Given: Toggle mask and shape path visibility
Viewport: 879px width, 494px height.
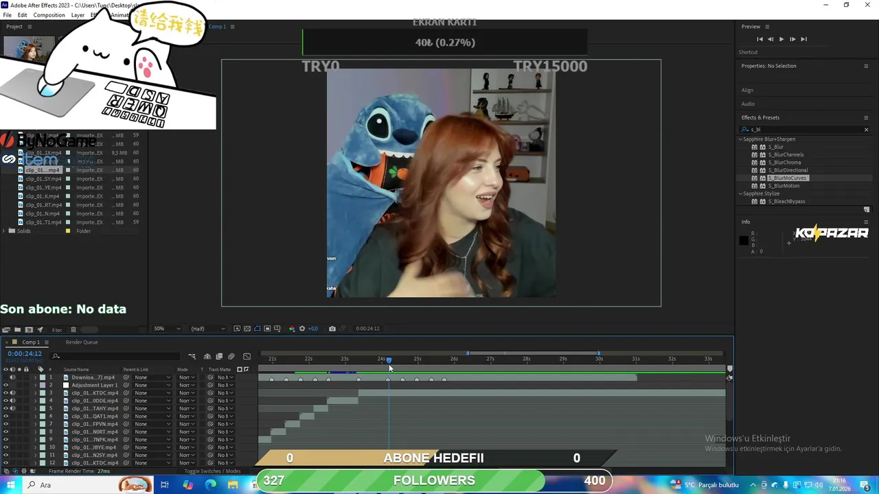Looking at the screenshot, I should pos(258,329).
